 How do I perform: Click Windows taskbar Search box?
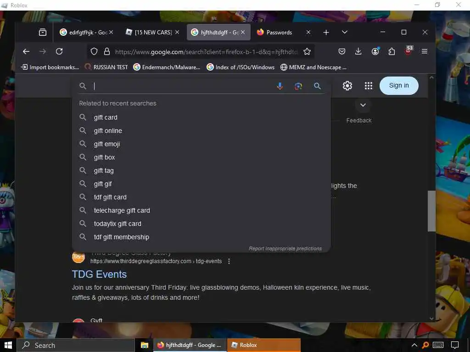tap(76, 345)
